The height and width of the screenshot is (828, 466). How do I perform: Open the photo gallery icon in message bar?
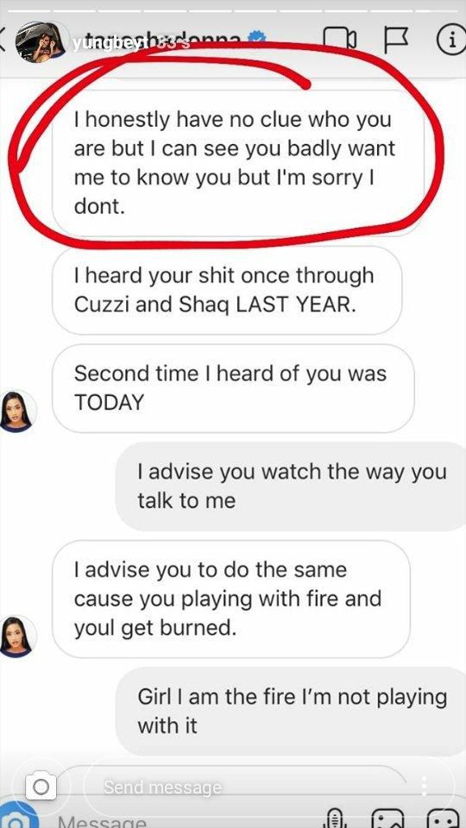click(x=388, y=818)
